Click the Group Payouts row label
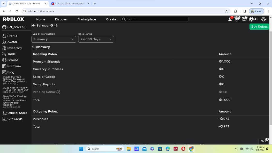This screenshot has height=153, width=272. (x=44, y=84)
